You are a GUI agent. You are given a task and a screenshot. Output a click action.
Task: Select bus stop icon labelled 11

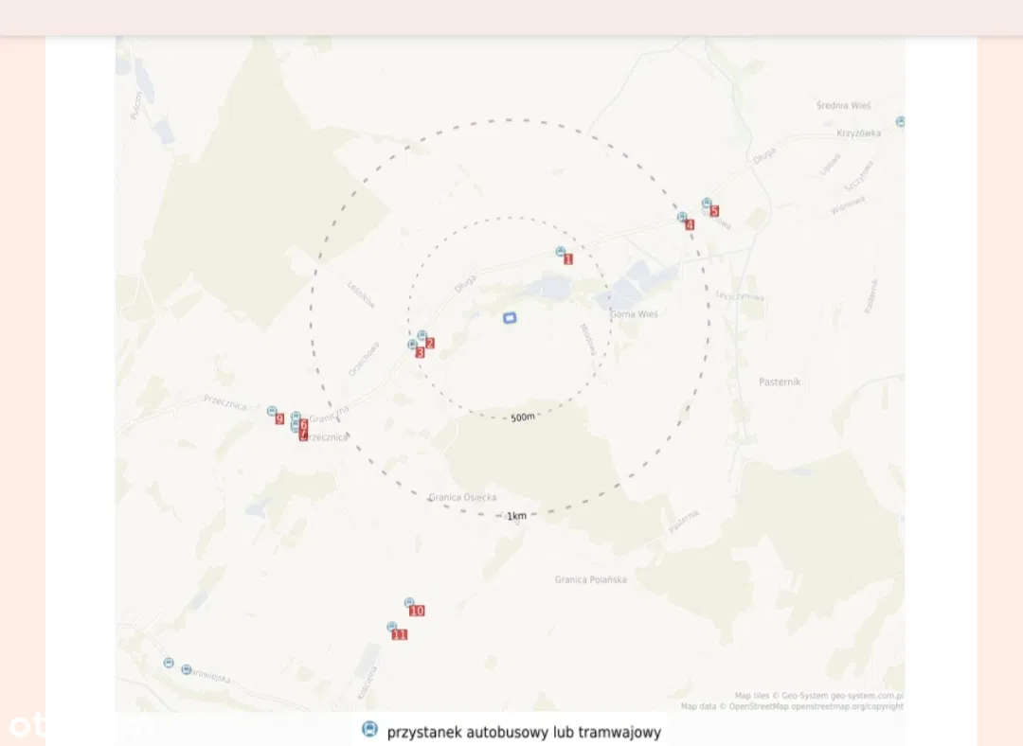[391, 627]
